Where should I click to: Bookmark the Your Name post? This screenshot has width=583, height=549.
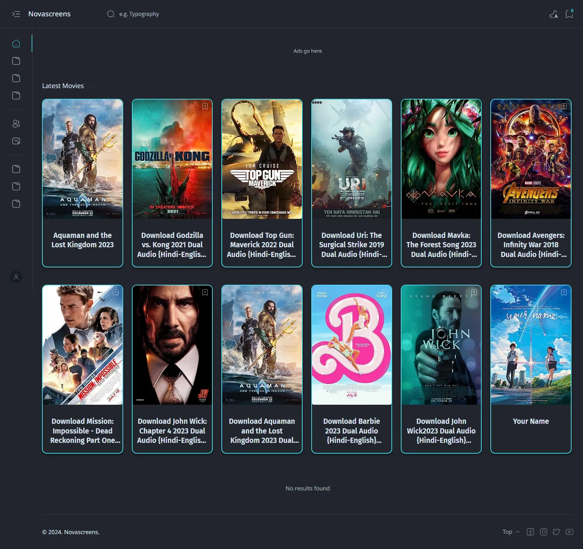564,292
